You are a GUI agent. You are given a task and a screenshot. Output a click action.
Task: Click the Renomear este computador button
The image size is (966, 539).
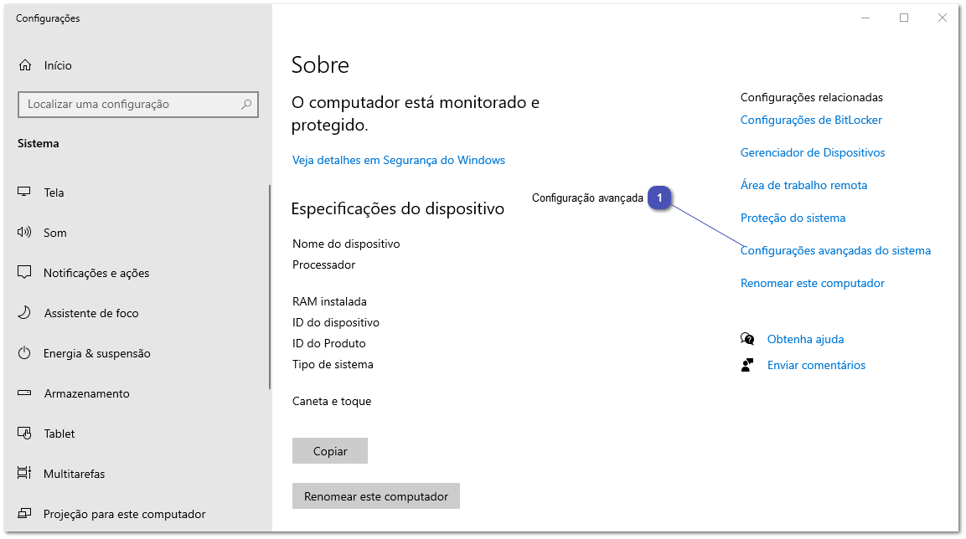tap(375, 495)
